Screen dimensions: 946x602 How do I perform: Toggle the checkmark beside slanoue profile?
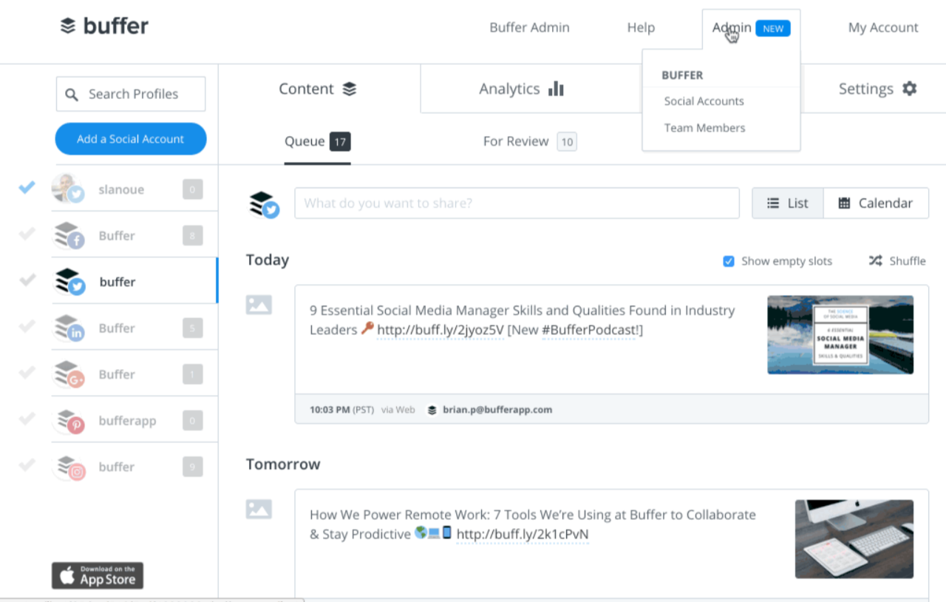click(27, 188)
